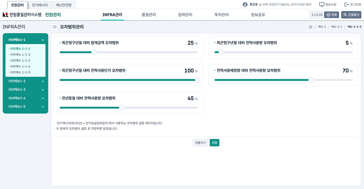Click the 합계금액 오차범위 slider handle

click(x=94, y=52)
